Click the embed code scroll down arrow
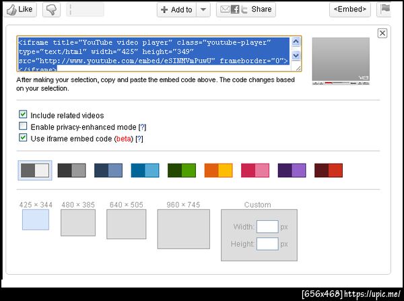The width and height of the screenshot is (404, 301). pyautogui.click(x=296, y=55)
